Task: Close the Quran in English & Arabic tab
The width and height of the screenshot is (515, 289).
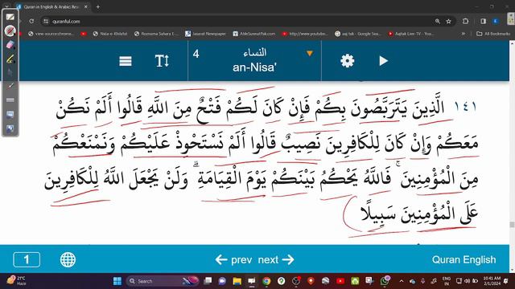Action: click(x=86, y=6)
